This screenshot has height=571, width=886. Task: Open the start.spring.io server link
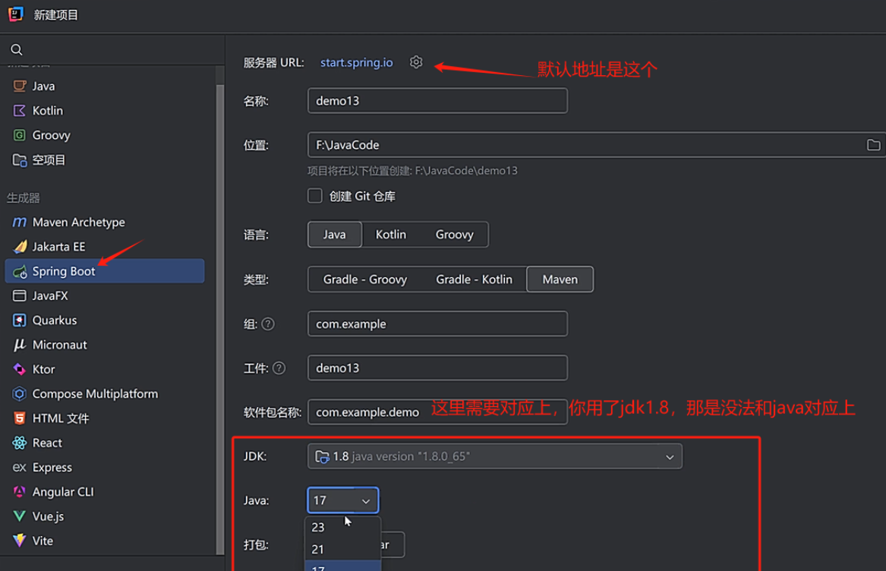click(357, 62)
